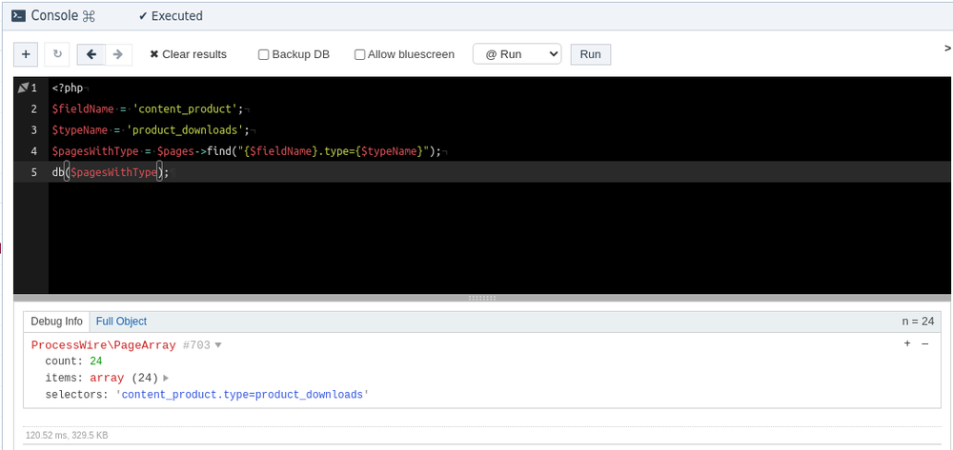
Task: Click Clear results
Action: 188,54
